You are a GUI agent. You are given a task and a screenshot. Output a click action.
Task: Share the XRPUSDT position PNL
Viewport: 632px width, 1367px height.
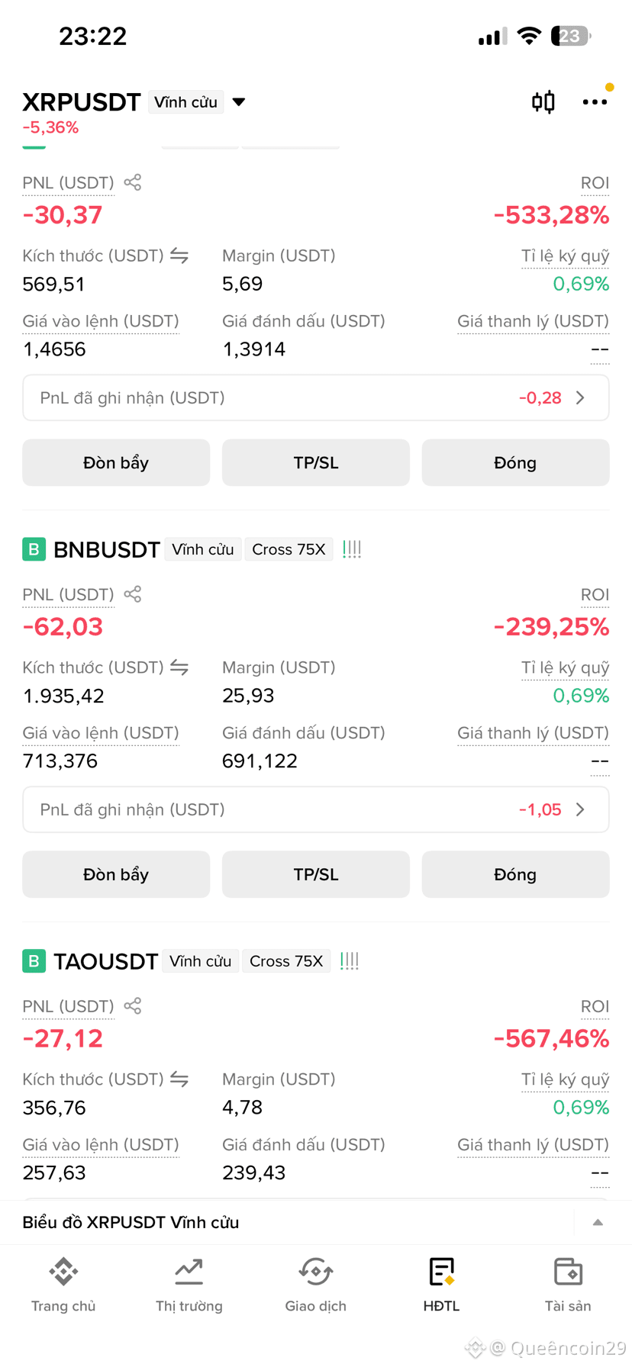(x=133, y=182)
